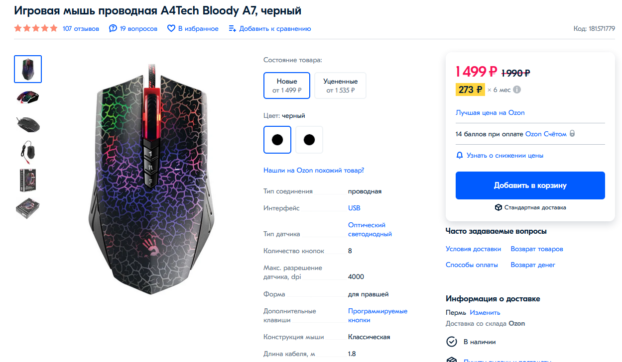Click the questions speech bubble icon
This screenshot has width=622, height=362.
[x=113, y=29]
